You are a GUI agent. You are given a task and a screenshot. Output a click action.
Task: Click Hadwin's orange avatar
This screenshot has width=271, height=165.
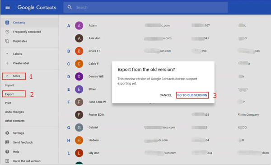[x=79, y=140]
